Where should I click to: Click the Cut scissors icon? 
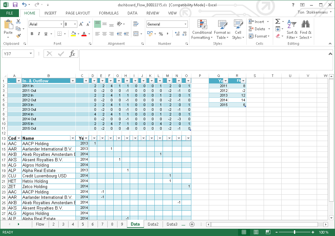pos(18,21)
